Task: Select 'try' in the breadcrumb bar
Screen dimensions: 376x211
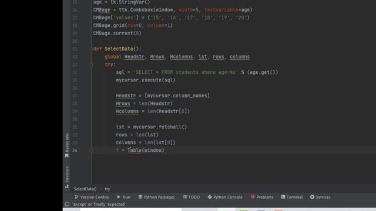Action: pos(108,189)
